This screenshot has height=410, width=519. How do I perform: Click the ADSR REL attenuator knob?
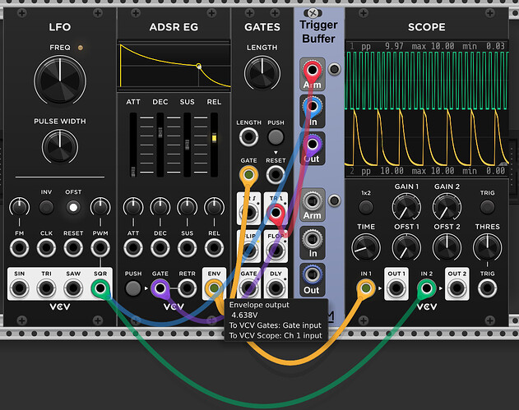(x=214, y=207)
